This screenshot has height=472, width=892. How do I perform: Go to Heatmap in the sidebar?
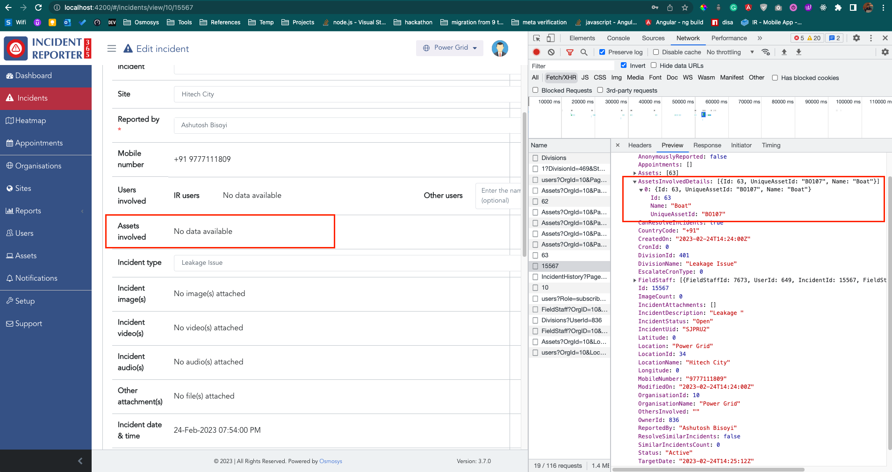[30, 121]
